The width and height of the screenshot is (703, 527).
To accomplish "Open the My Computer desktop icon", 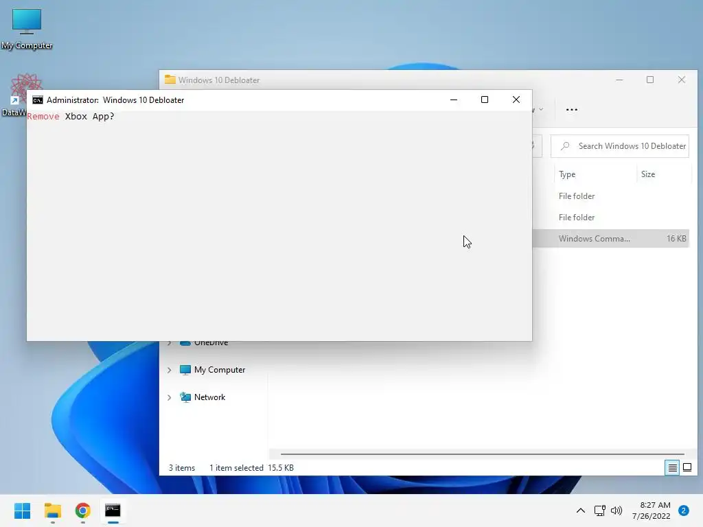I will 27,29.
